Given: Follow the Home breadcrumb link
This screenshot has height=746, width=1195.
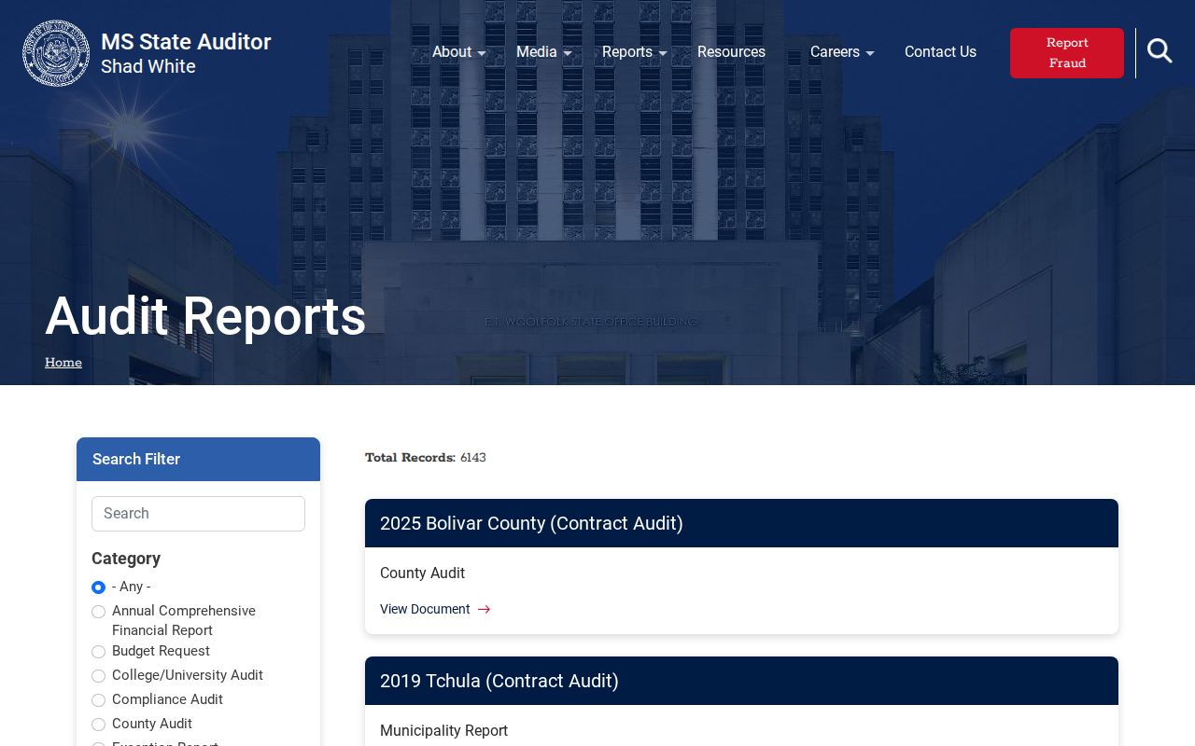Looking at the screenshot, I should [63, 363].
